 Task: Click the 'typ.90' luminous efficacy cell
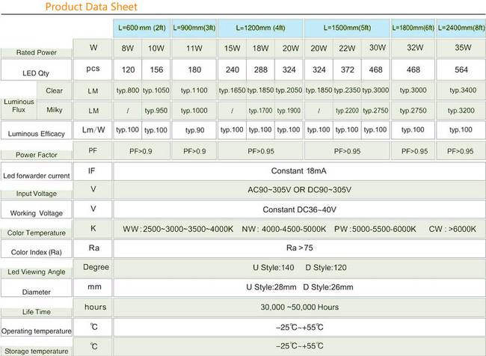click(x=194, y=130)
